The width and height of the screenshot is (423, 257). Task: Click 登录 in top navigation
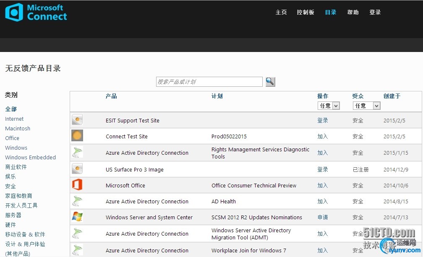point(375,12)
